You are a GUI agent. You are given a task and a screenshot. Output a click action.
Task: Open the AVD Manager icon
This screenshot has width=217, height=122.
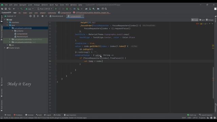[x=90, y=9]
